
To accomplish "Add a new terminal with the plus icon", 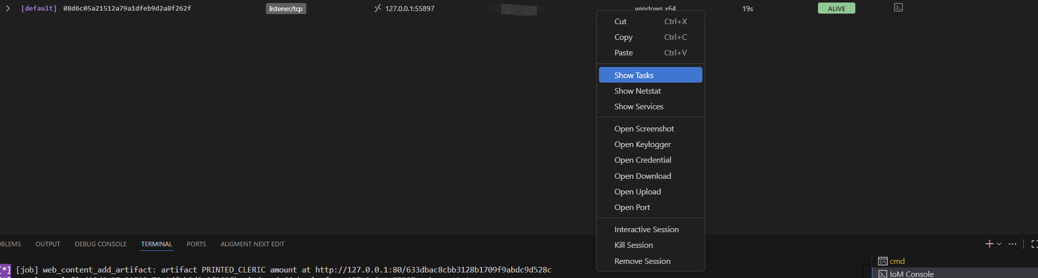I will [x=989, y=244].
